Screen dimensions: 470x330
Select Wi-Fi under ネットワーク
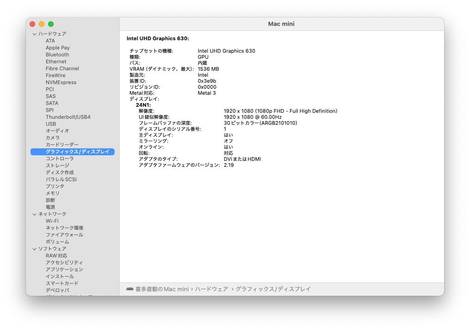click(52, 220)
